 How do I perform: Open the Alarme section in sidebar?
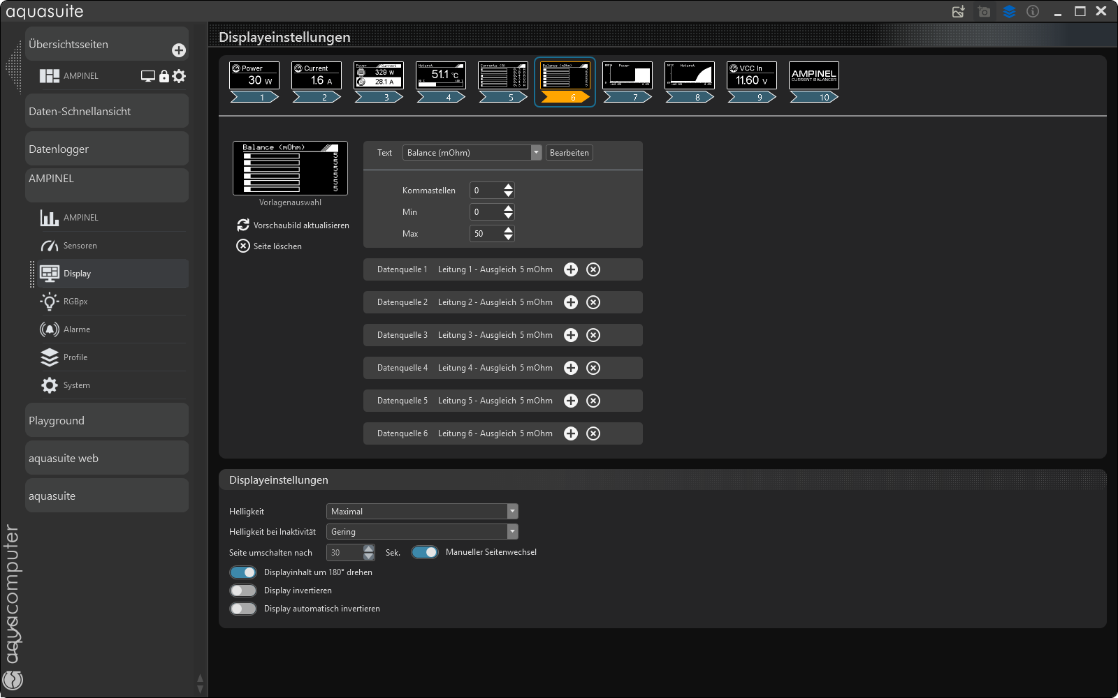point(76,329)
